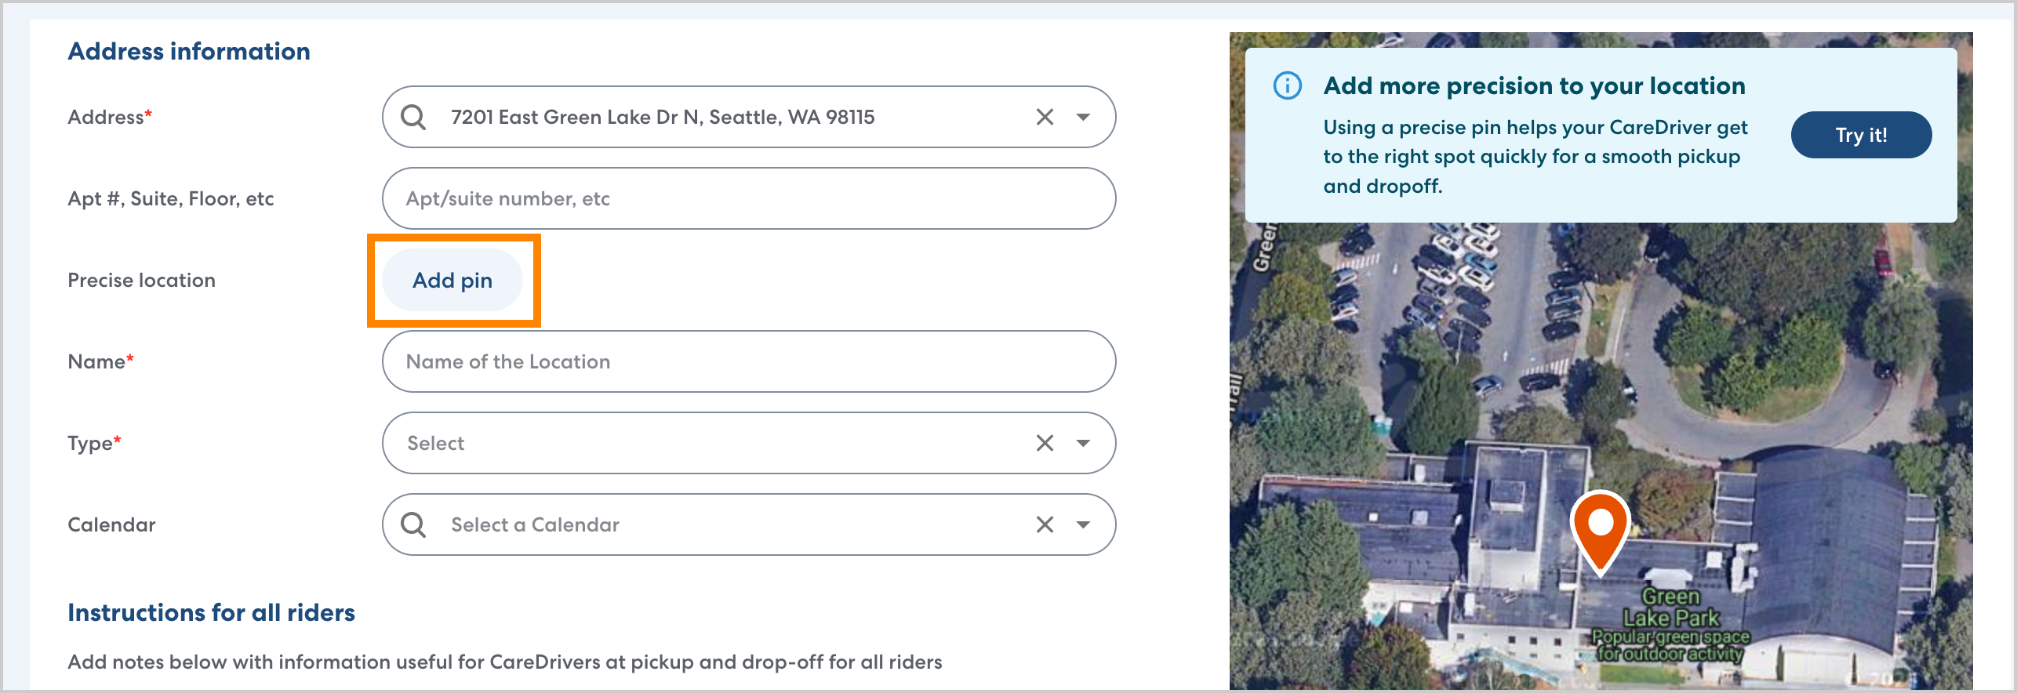The height and width of the screenshot is (693, 2017).
Task: Open the Type dropdown arrow
Action: click(1084, 444)
